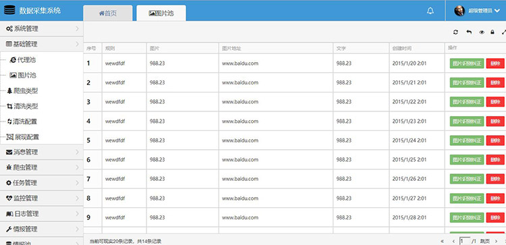Expand the 系统管理 menu section
Screen dimensions: 506x245
pos(42,29)
